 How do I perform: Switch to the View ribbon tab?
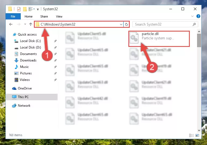pyautogui.click(x=59, y=16)
